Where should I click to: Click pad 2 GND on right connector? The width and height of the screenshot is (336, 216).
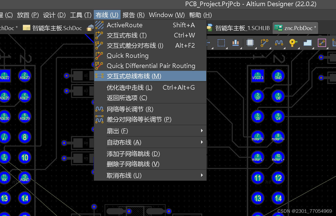[278, 76]
